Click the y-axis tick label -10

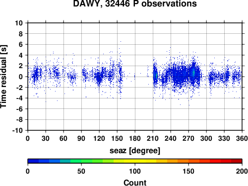[x=17, y=130]
